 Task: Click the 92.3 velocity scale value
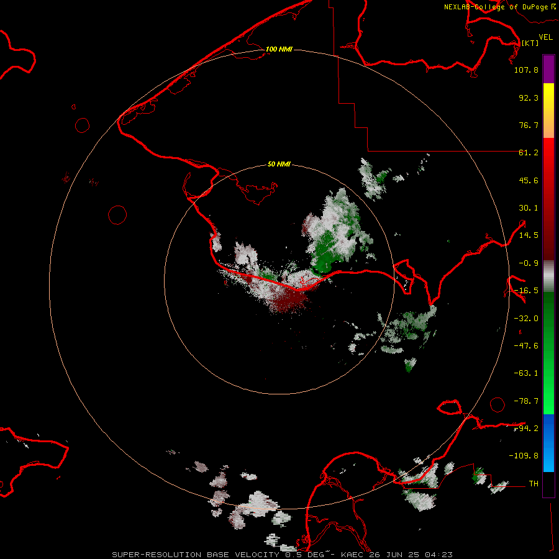[x=529, y=98]
